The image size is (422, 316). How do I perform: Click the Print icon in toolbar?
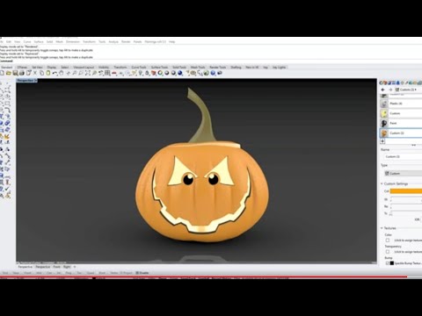[x=21, y=73]
